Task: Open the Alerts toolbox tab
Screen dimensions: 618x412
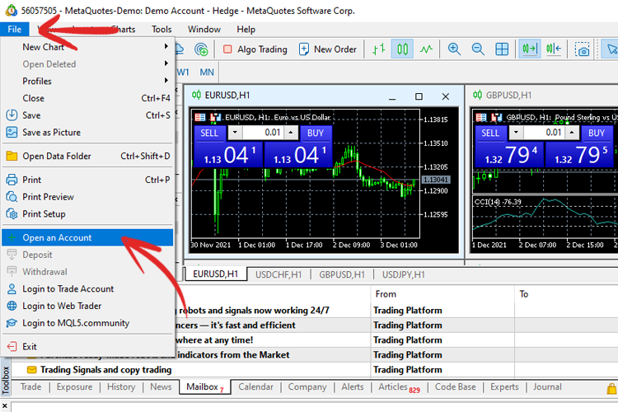Action: tap(353, 386)
